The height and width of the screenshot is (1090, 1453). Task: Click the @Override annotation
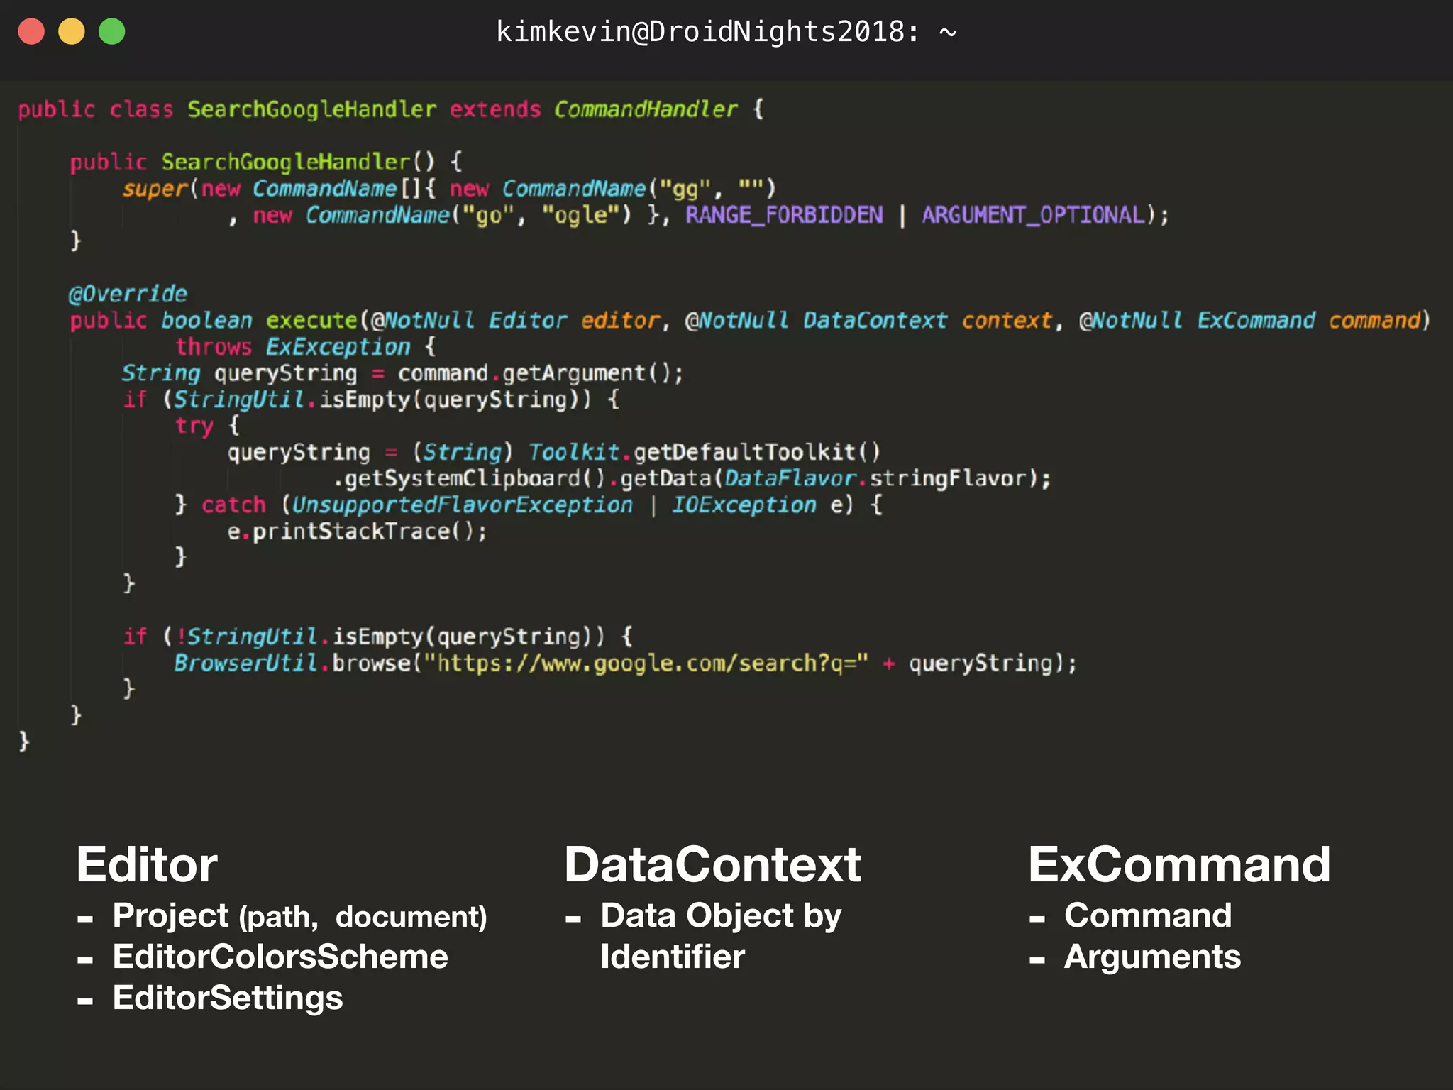(128, 294)
